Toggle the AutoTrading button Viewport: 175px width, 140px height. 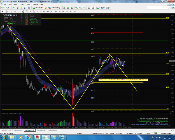click(54, 8)
